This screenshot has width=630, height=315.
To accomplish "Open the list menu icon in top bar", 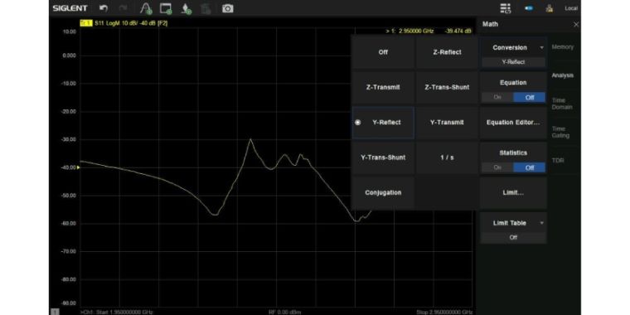I will pos(506,8).
